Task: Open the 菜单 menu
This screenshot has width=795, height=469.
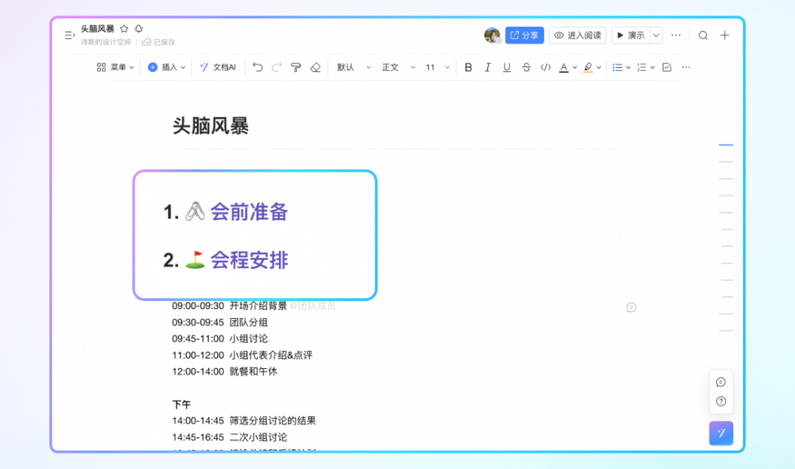Action: point(116,67)
